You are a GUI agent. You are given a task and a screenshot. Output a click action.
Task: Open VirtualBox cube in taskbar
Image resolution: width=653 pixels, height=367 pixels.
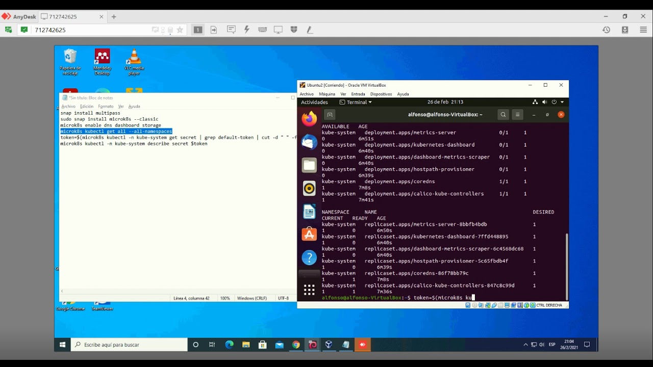click(329, 345)
